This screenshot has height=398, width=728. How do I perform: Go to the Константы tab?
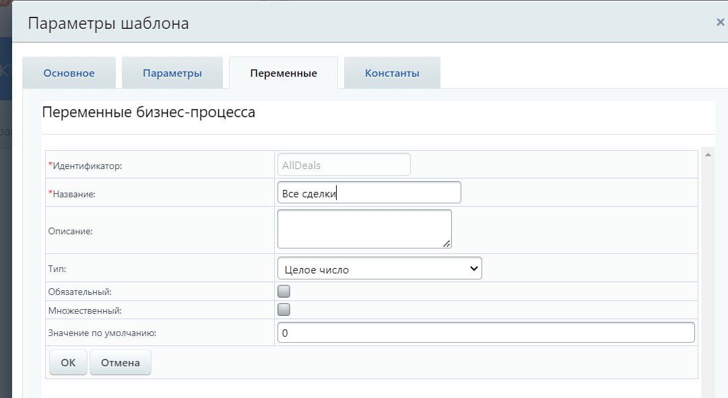[x=392, y=73]
